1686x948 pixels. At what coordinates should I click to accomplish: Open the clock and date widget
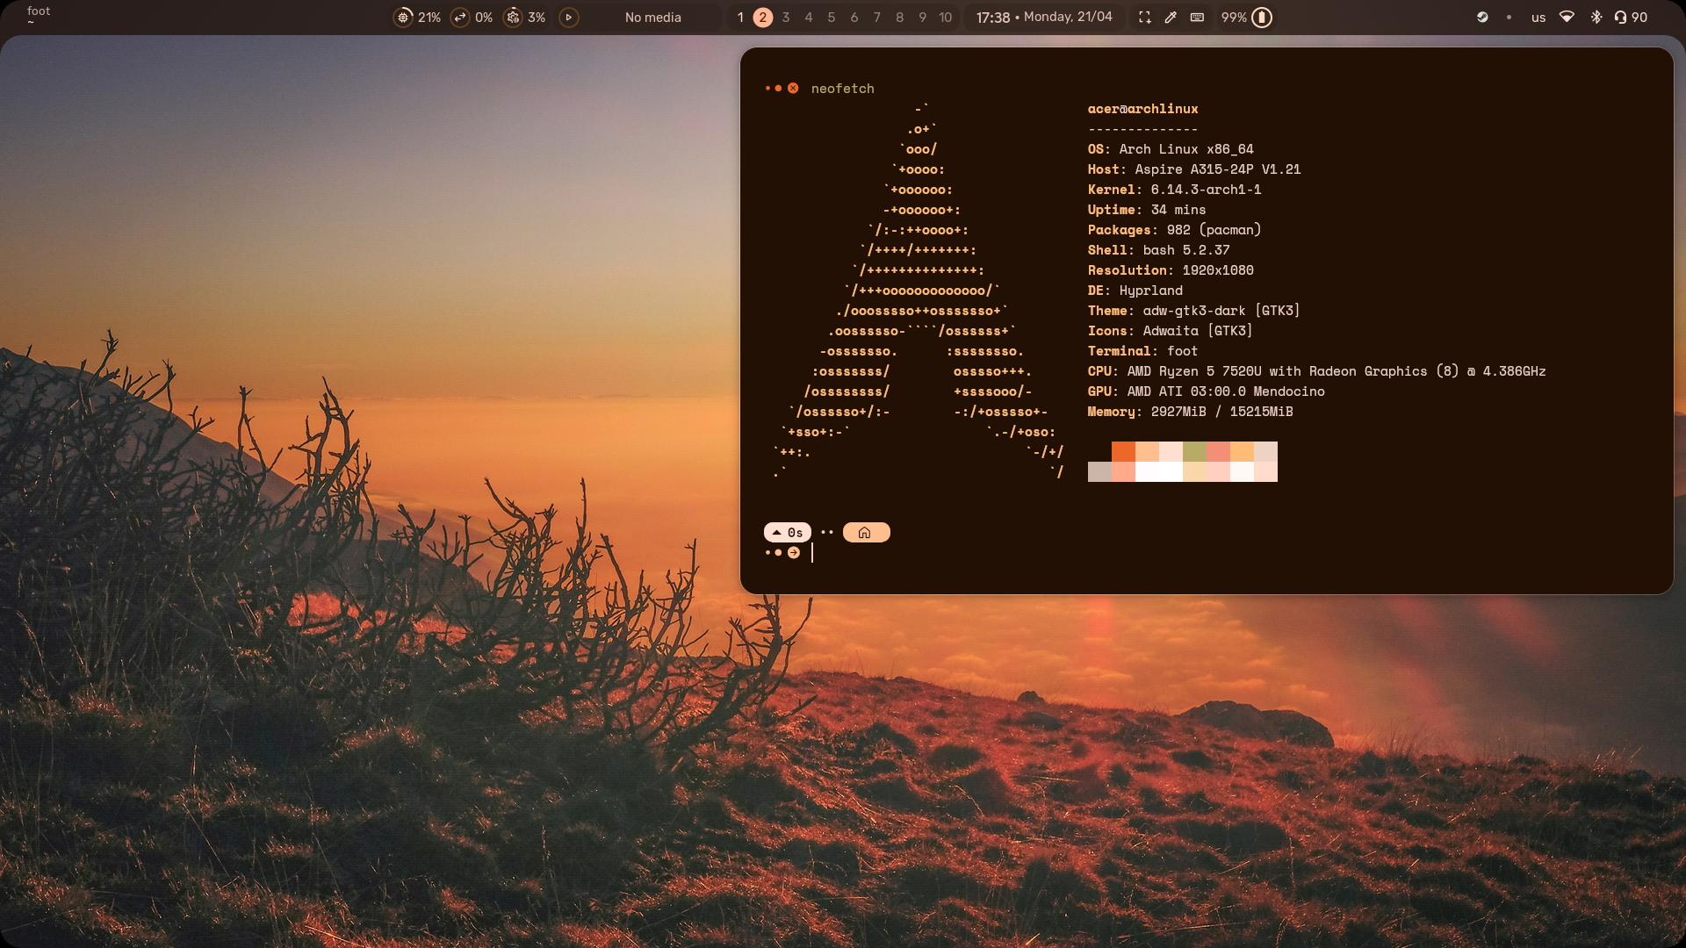(x=1044, y=17)
